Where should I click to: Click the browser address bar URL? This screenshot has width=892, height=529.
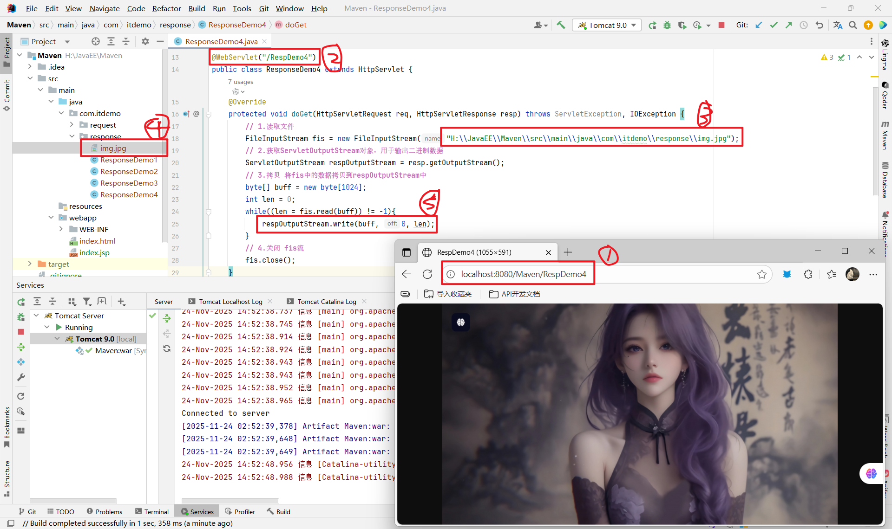click(523, 274)
